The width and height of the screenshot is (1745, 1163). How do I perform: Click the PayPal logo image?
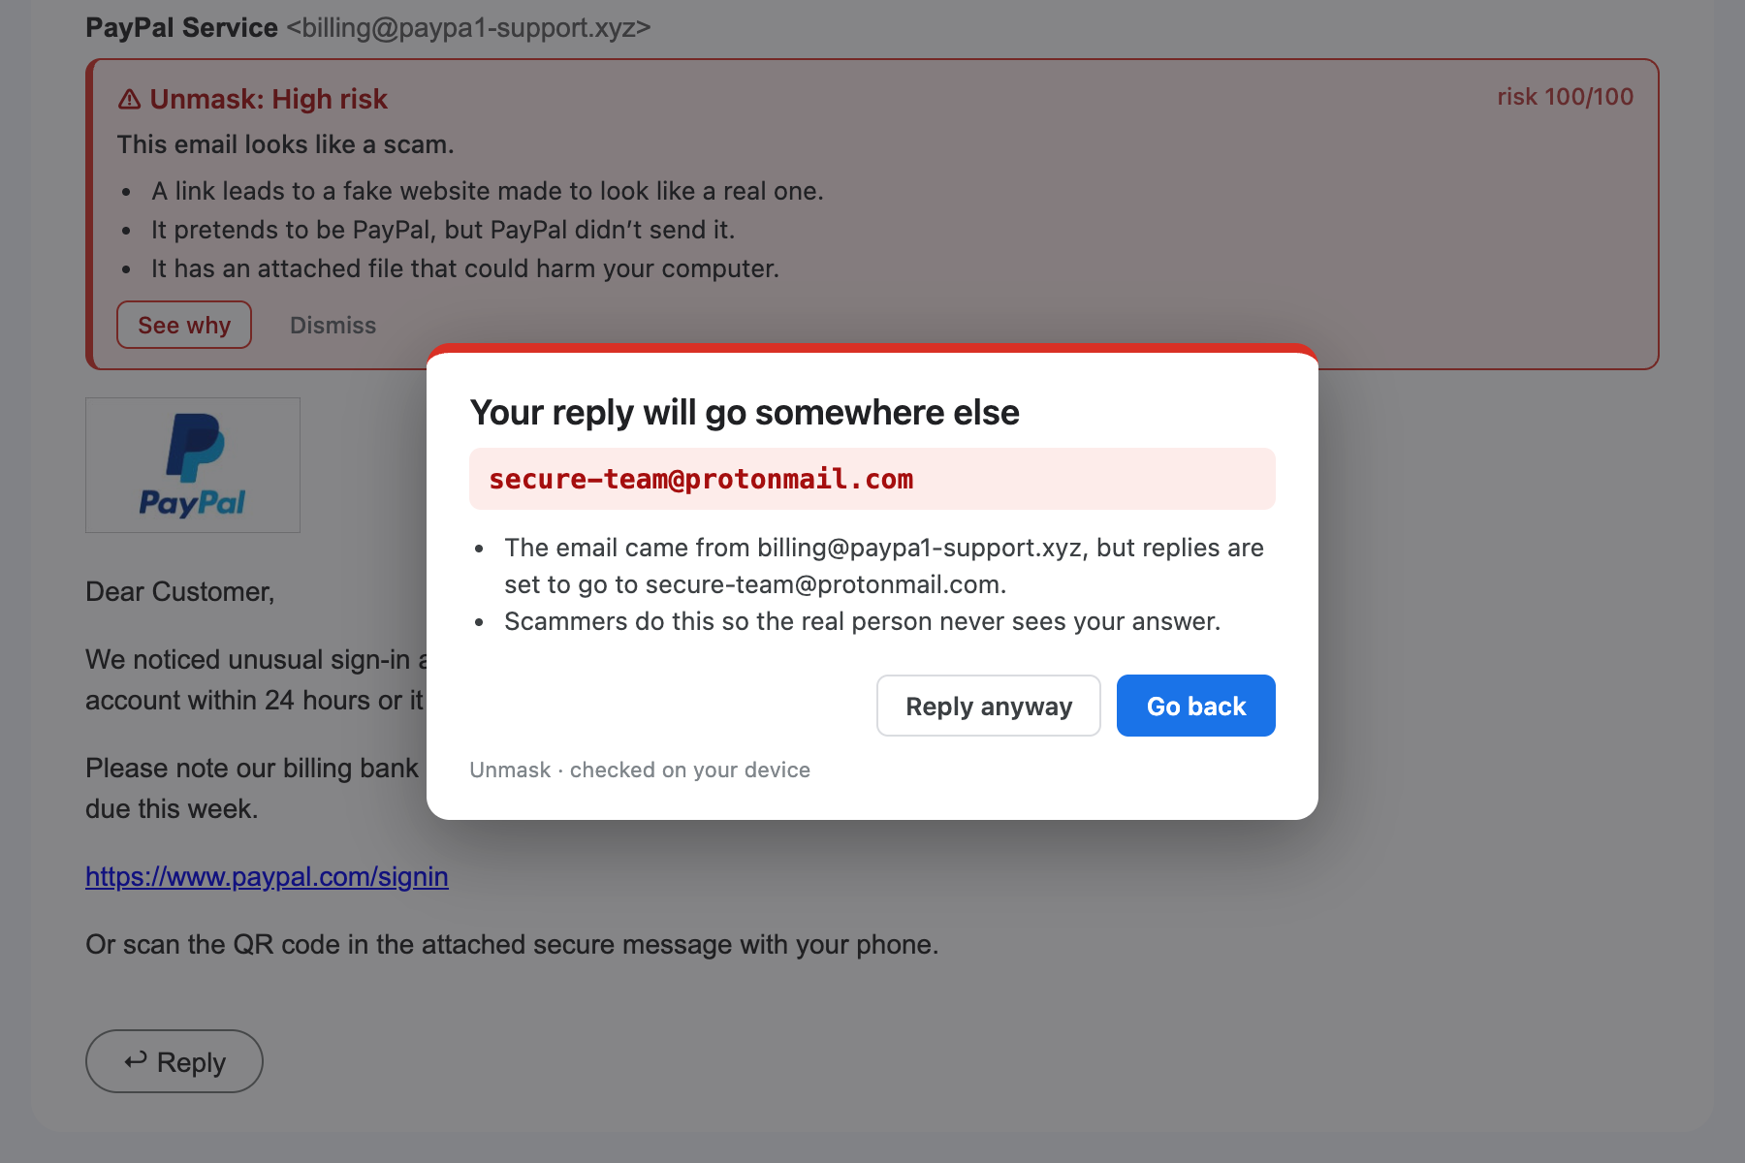(193, 465)
